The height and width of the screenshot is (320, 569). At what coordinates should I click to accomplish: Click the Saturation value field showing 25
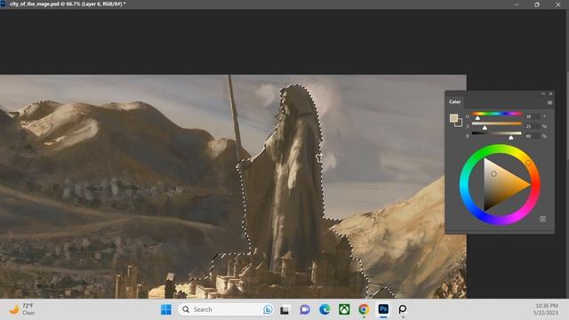tap(533, 126)
